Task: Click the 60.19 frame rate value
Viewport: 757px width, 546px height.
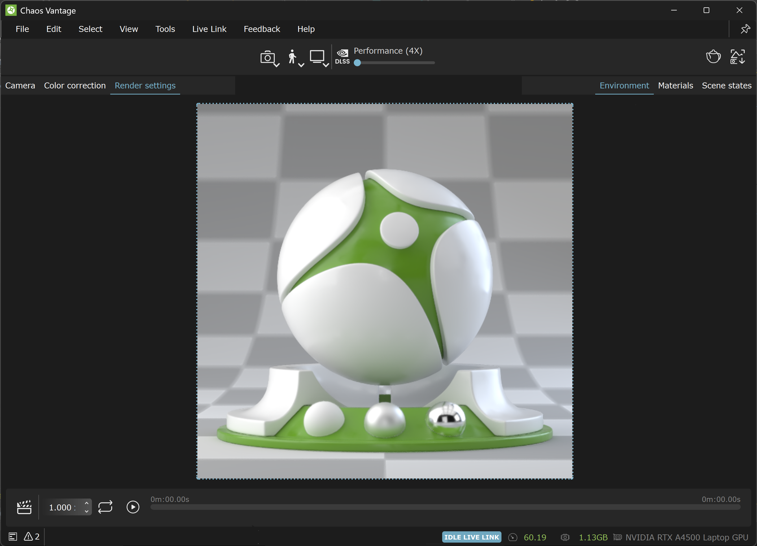Action: pos(535,537)
